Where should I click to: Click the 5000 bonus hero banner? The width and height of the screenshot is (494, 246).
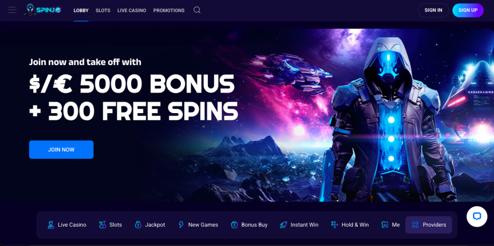(x=247, y=115)
